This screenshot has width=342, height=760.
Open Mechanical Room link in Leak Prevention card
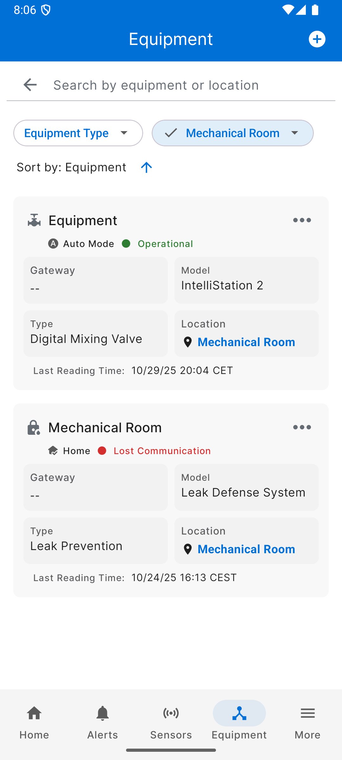[x=246, y=549]
